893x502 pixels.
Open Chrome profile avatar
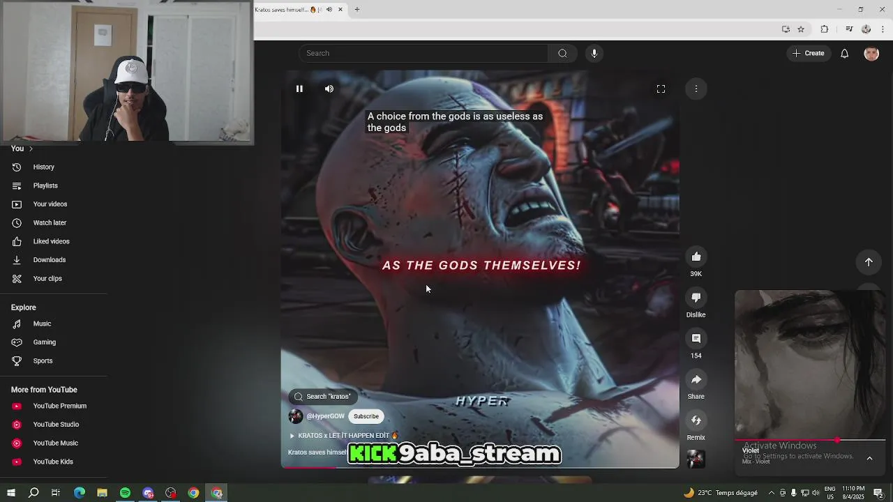[866, 29]
